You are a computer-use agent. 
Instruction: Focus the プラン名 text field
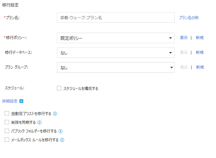point(116,18)
